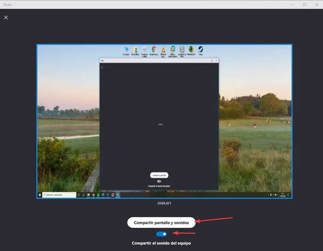Disable the share computer sound toggle

pos(161,234)
